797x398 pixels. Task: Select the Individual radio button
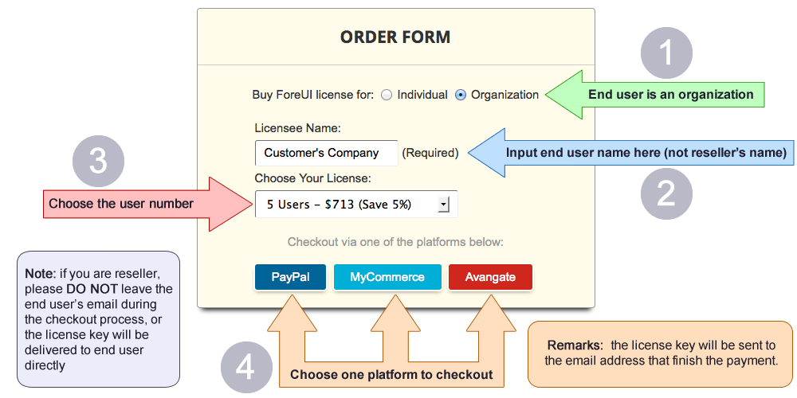click(x=387, y=95)
